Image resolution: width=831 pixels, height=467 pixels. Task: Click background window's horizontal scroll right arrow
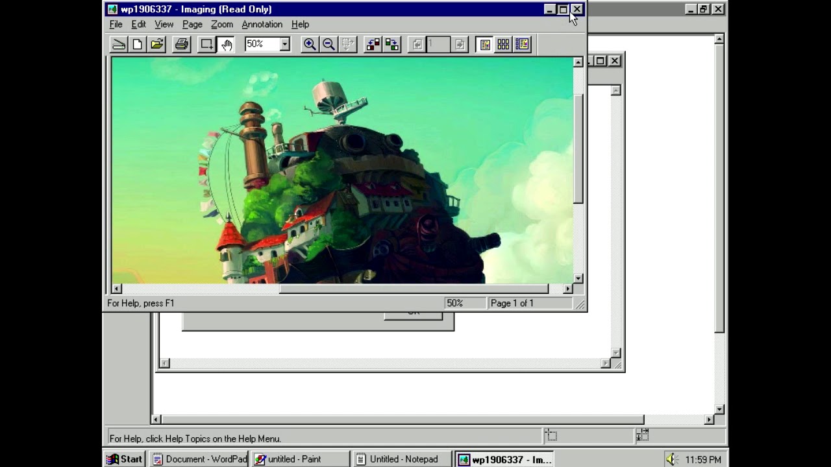[709, 420]
